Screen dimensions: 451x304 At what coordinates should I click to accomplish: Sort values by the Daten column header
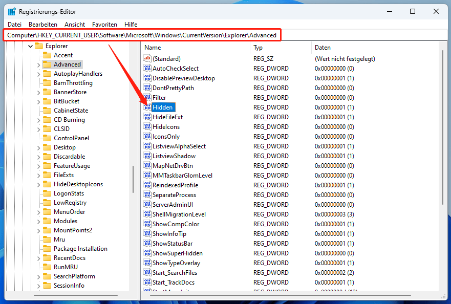375,48
